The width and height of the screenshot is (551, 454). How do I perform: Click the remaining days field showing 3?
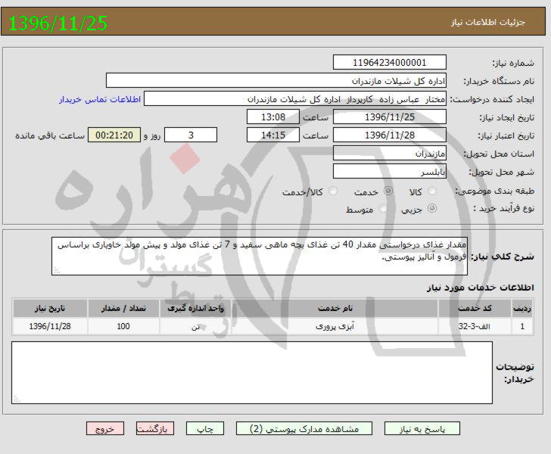coord(191,135)
